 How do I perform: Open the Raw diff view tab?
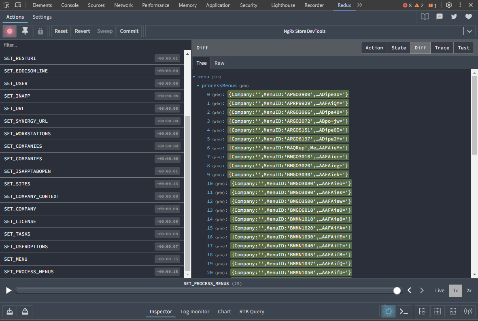[x=219, y=63]
